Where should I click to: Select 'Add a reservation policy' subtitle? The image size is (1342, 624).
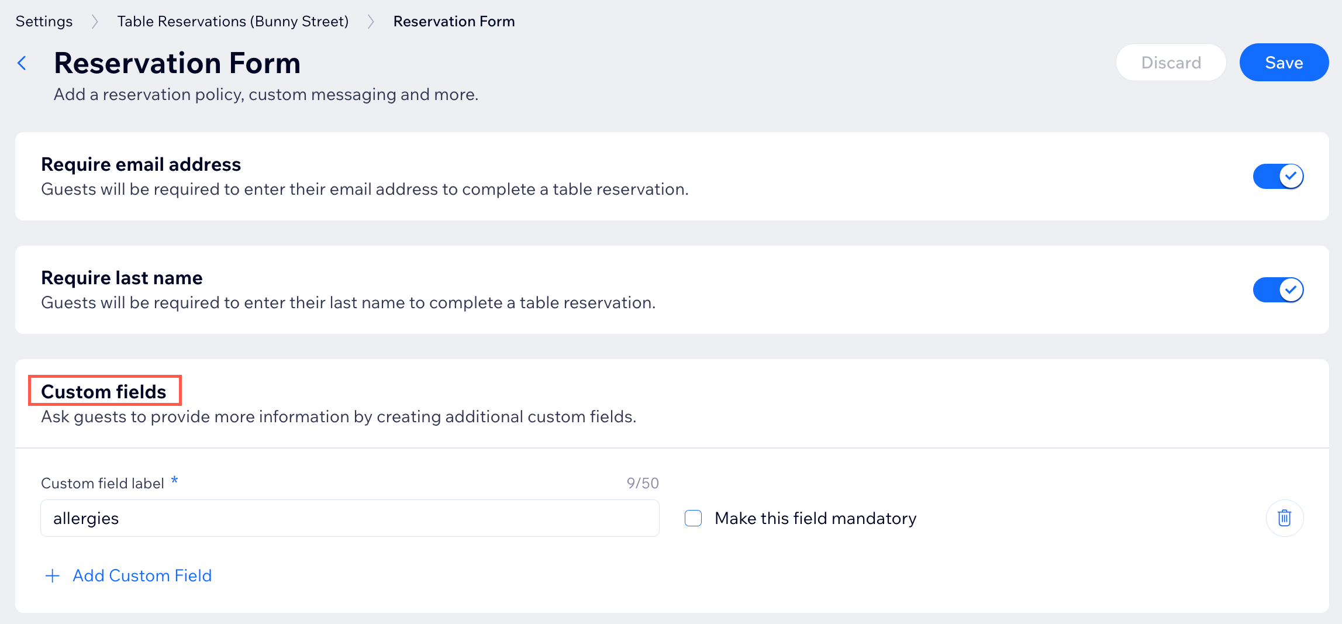click(x=266, y=95)
